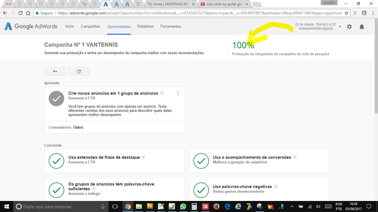Bookmark this page with the star icon

pos(346,13)
